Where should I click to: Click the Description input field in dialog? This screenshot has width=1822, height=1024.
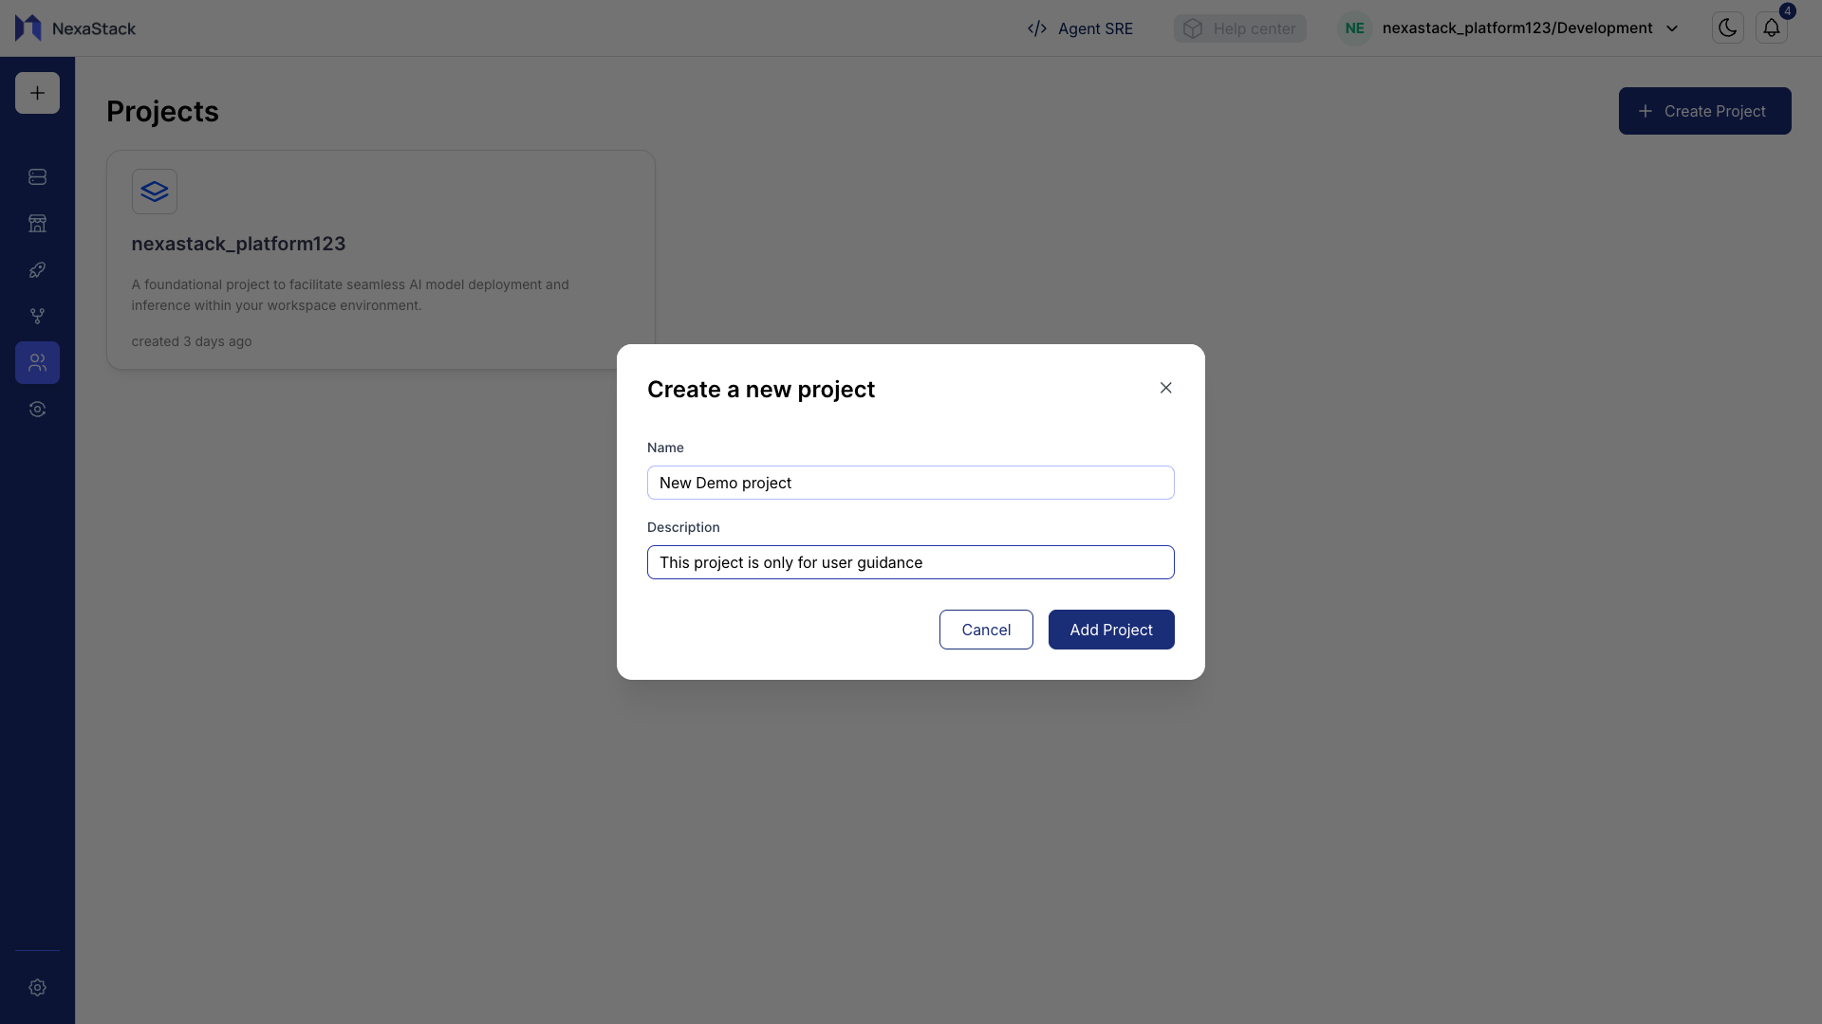point(910,562)
